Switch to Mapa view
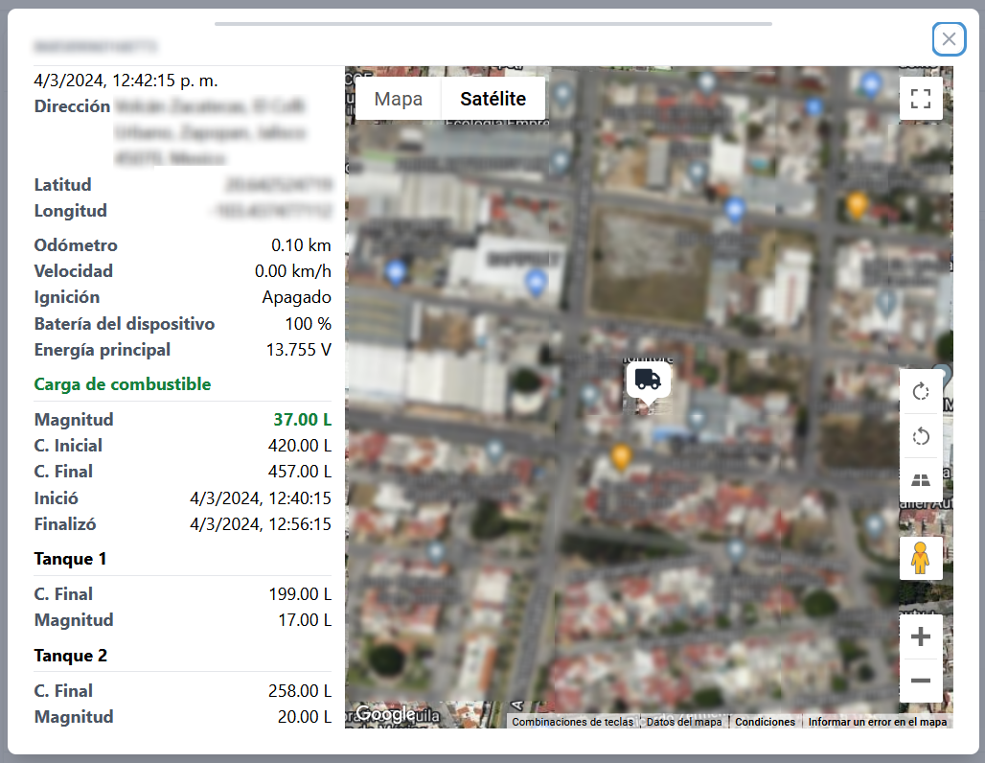This screenshot has height=763, width=985. 398,99
